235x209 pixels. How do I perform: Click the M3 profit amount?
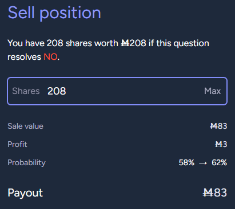pyautogui.click(x=221, y=144)
